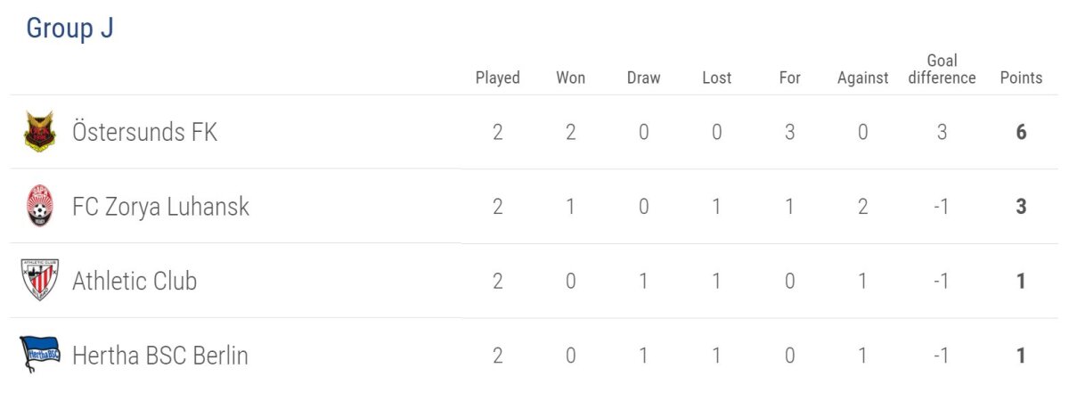Image resolution: width=1069 pixels, height=393 pixels.
Task: Sort by the Points column header
Action: point(1021,78)
